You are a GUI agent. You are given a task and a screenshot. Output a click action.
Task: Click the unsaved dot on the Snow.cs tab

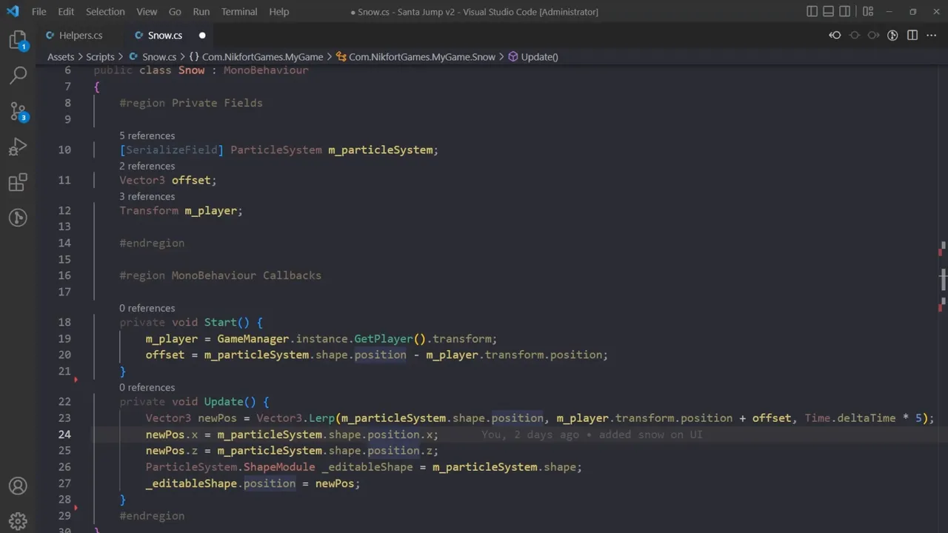(x=201, y=36)
